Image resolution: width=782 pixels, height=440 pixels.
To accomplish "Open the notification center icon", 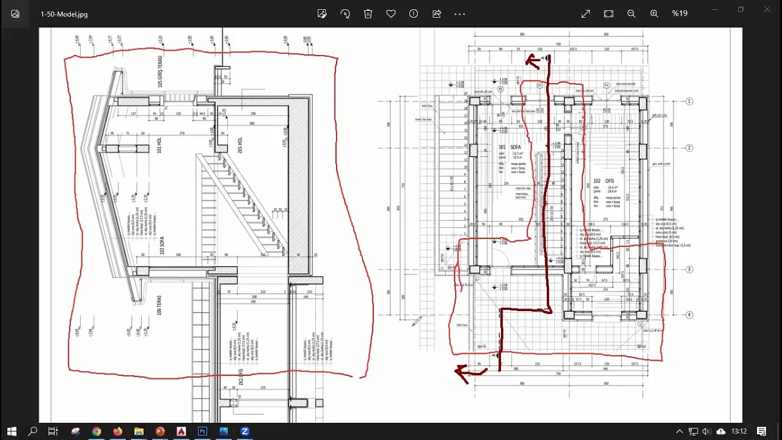I will tap(762, 431).
